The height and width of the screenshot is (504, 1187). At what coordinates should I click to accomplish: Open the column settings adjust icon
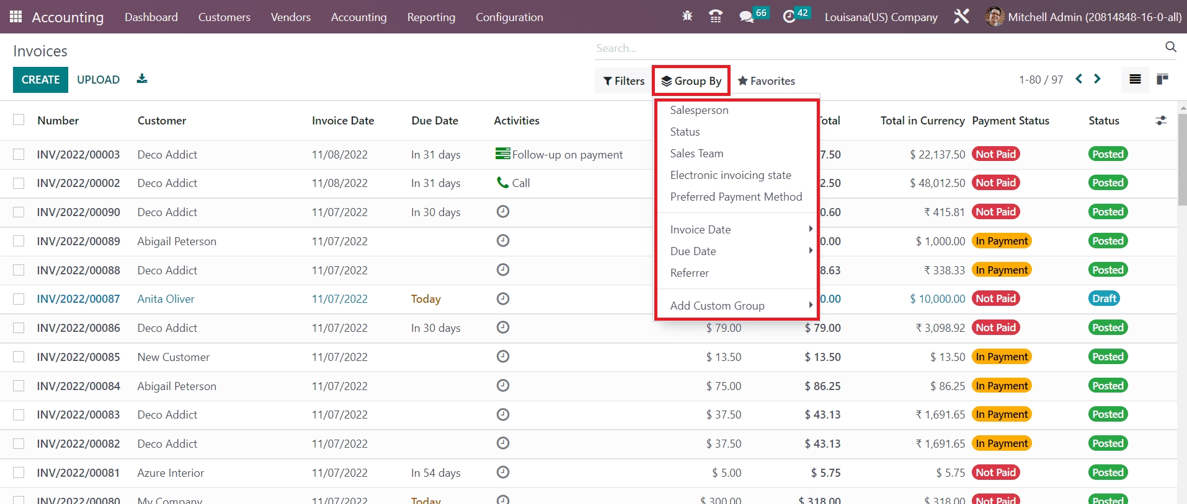coord(1161,121)
